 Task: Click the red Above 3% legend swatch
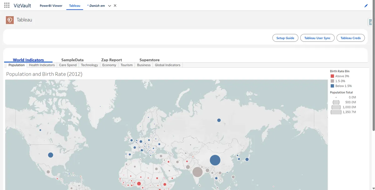332,76
